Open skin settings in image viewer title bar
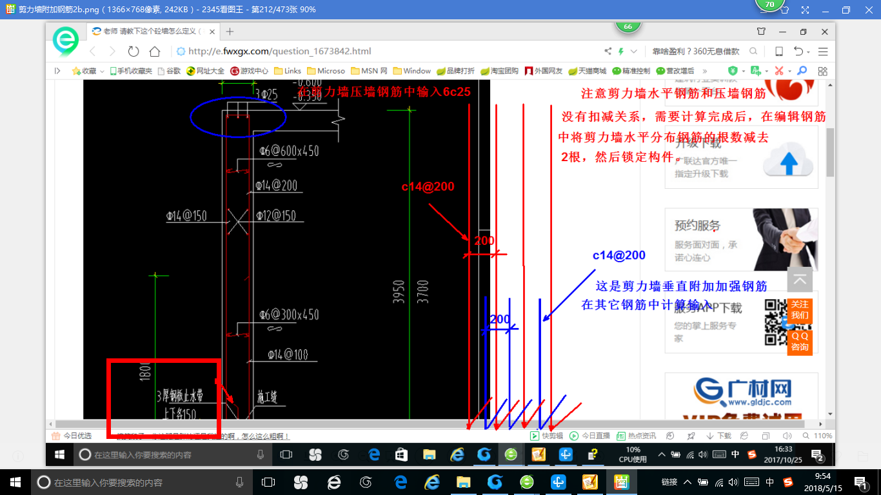This screenshot has width=881, height=495. [x=785, y=10]
